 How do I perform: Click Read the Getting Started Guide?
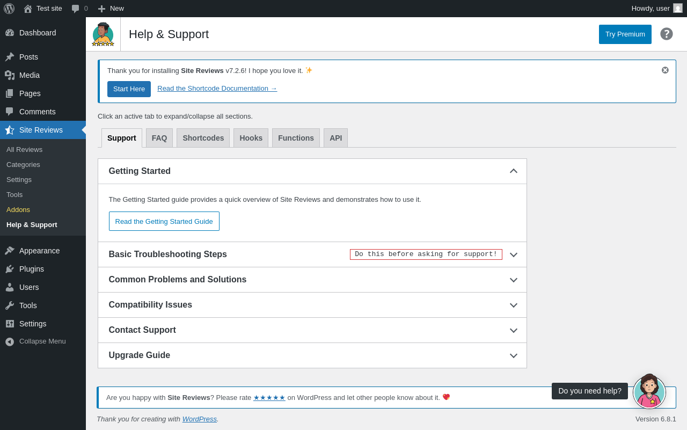point(164,221)
